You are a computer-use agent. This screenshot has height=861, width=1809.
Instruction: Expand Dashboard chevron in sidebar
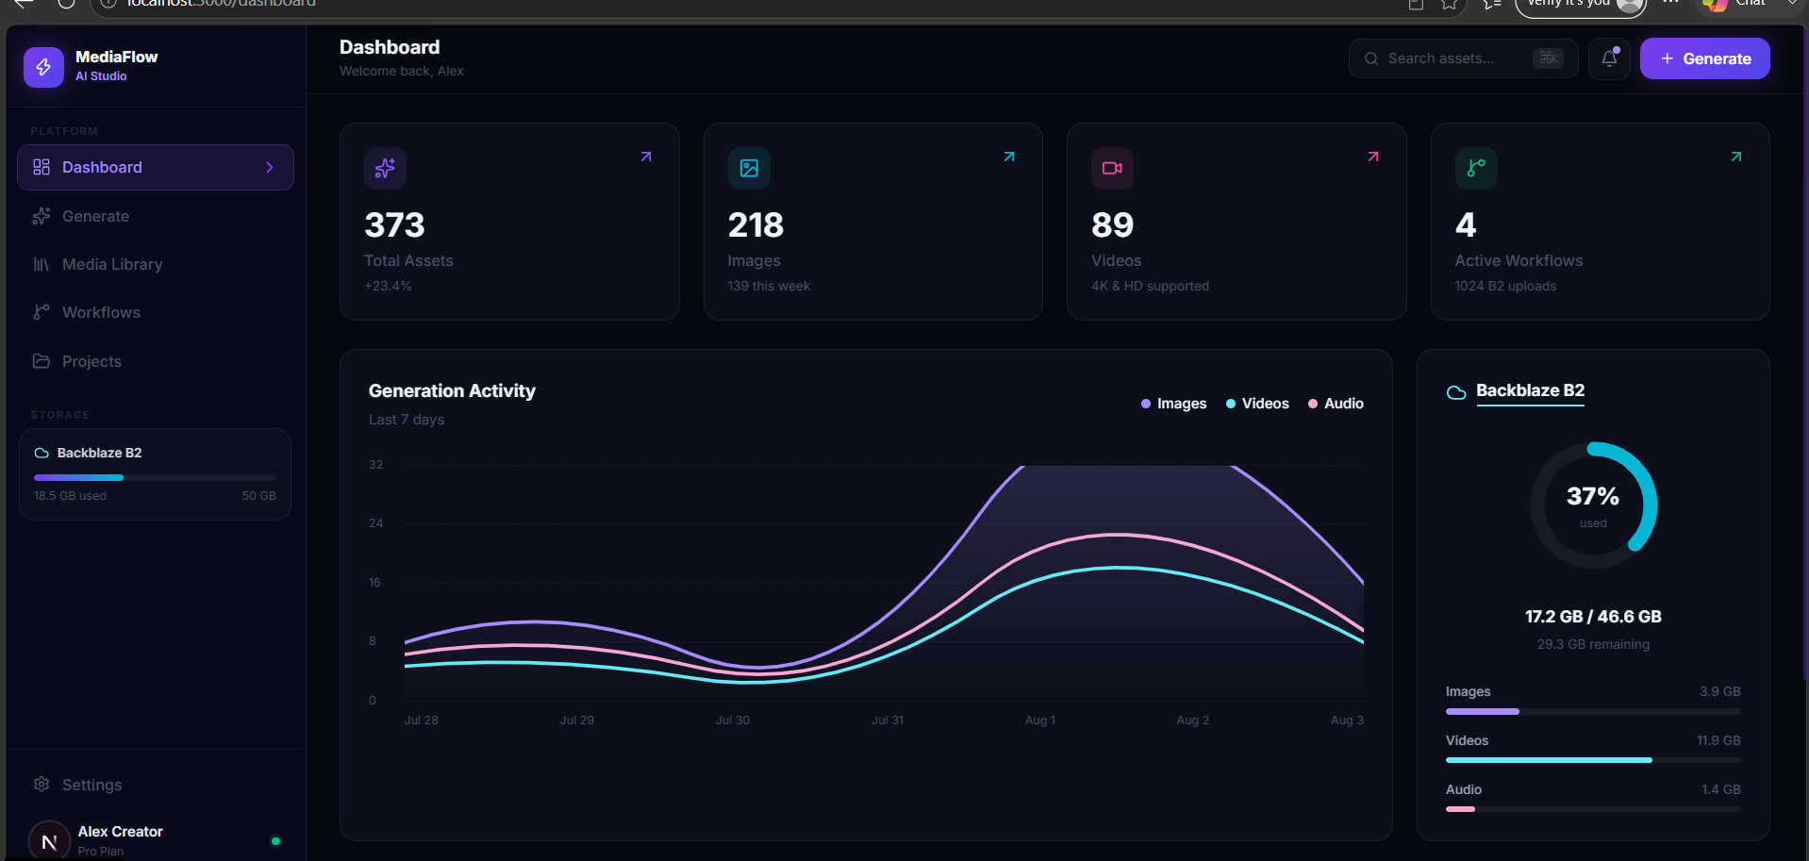pyautogui.click(x=270, y=167)
